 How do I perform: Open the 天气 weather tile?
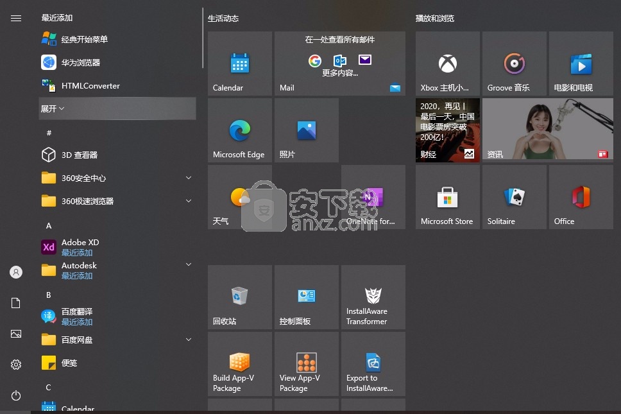click(240, 197)
